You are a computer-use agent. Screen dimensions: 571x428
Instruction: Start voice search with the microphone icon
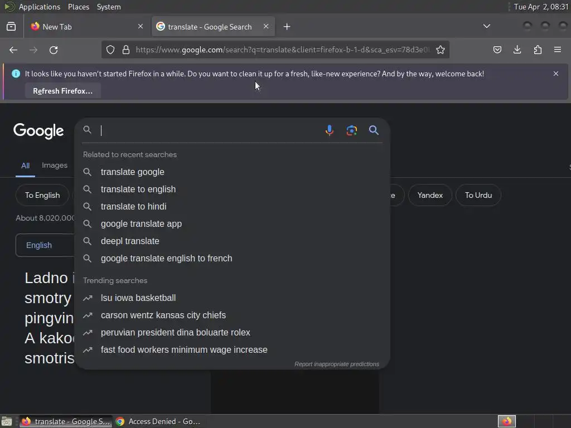click(x=329, y=130)
